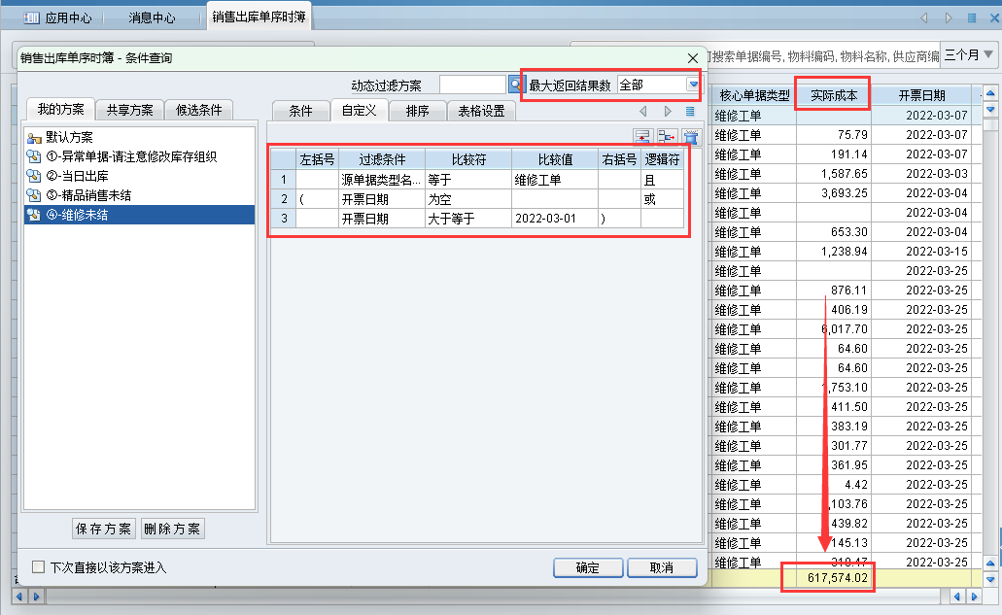Switch to the 排序 tab
The image size is (1002, 615).
tap(417, 111)
